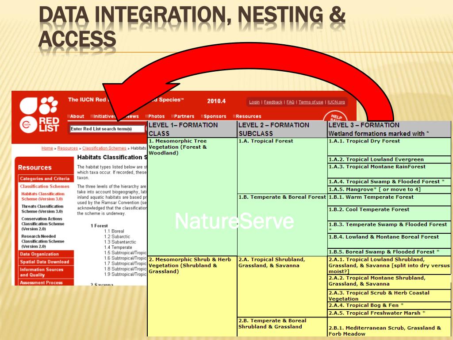Click the Feedback link
Viewport: 453px width, 340px height.
point(273,102)
